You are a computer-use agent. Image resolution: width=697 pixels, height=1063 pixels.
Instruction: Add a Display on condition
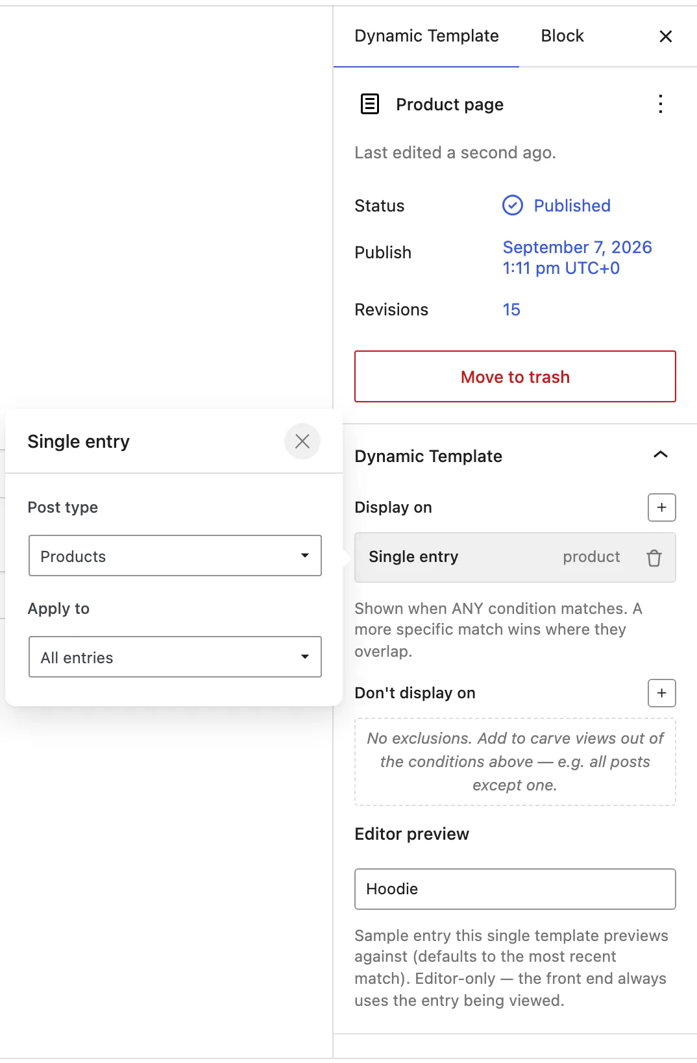tap(661, 507)
